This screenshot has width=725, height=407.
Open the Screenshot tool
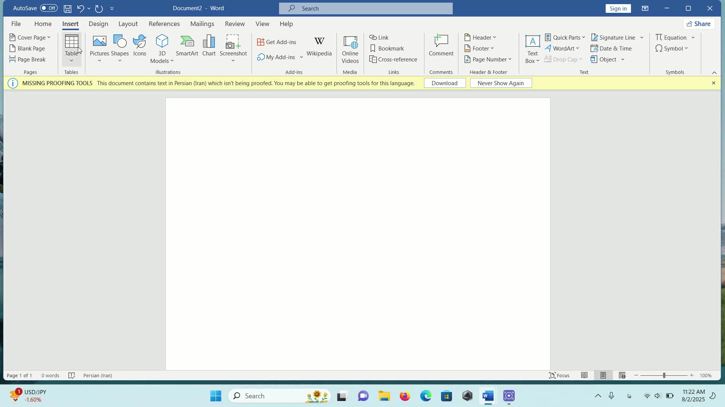(233, 49)
